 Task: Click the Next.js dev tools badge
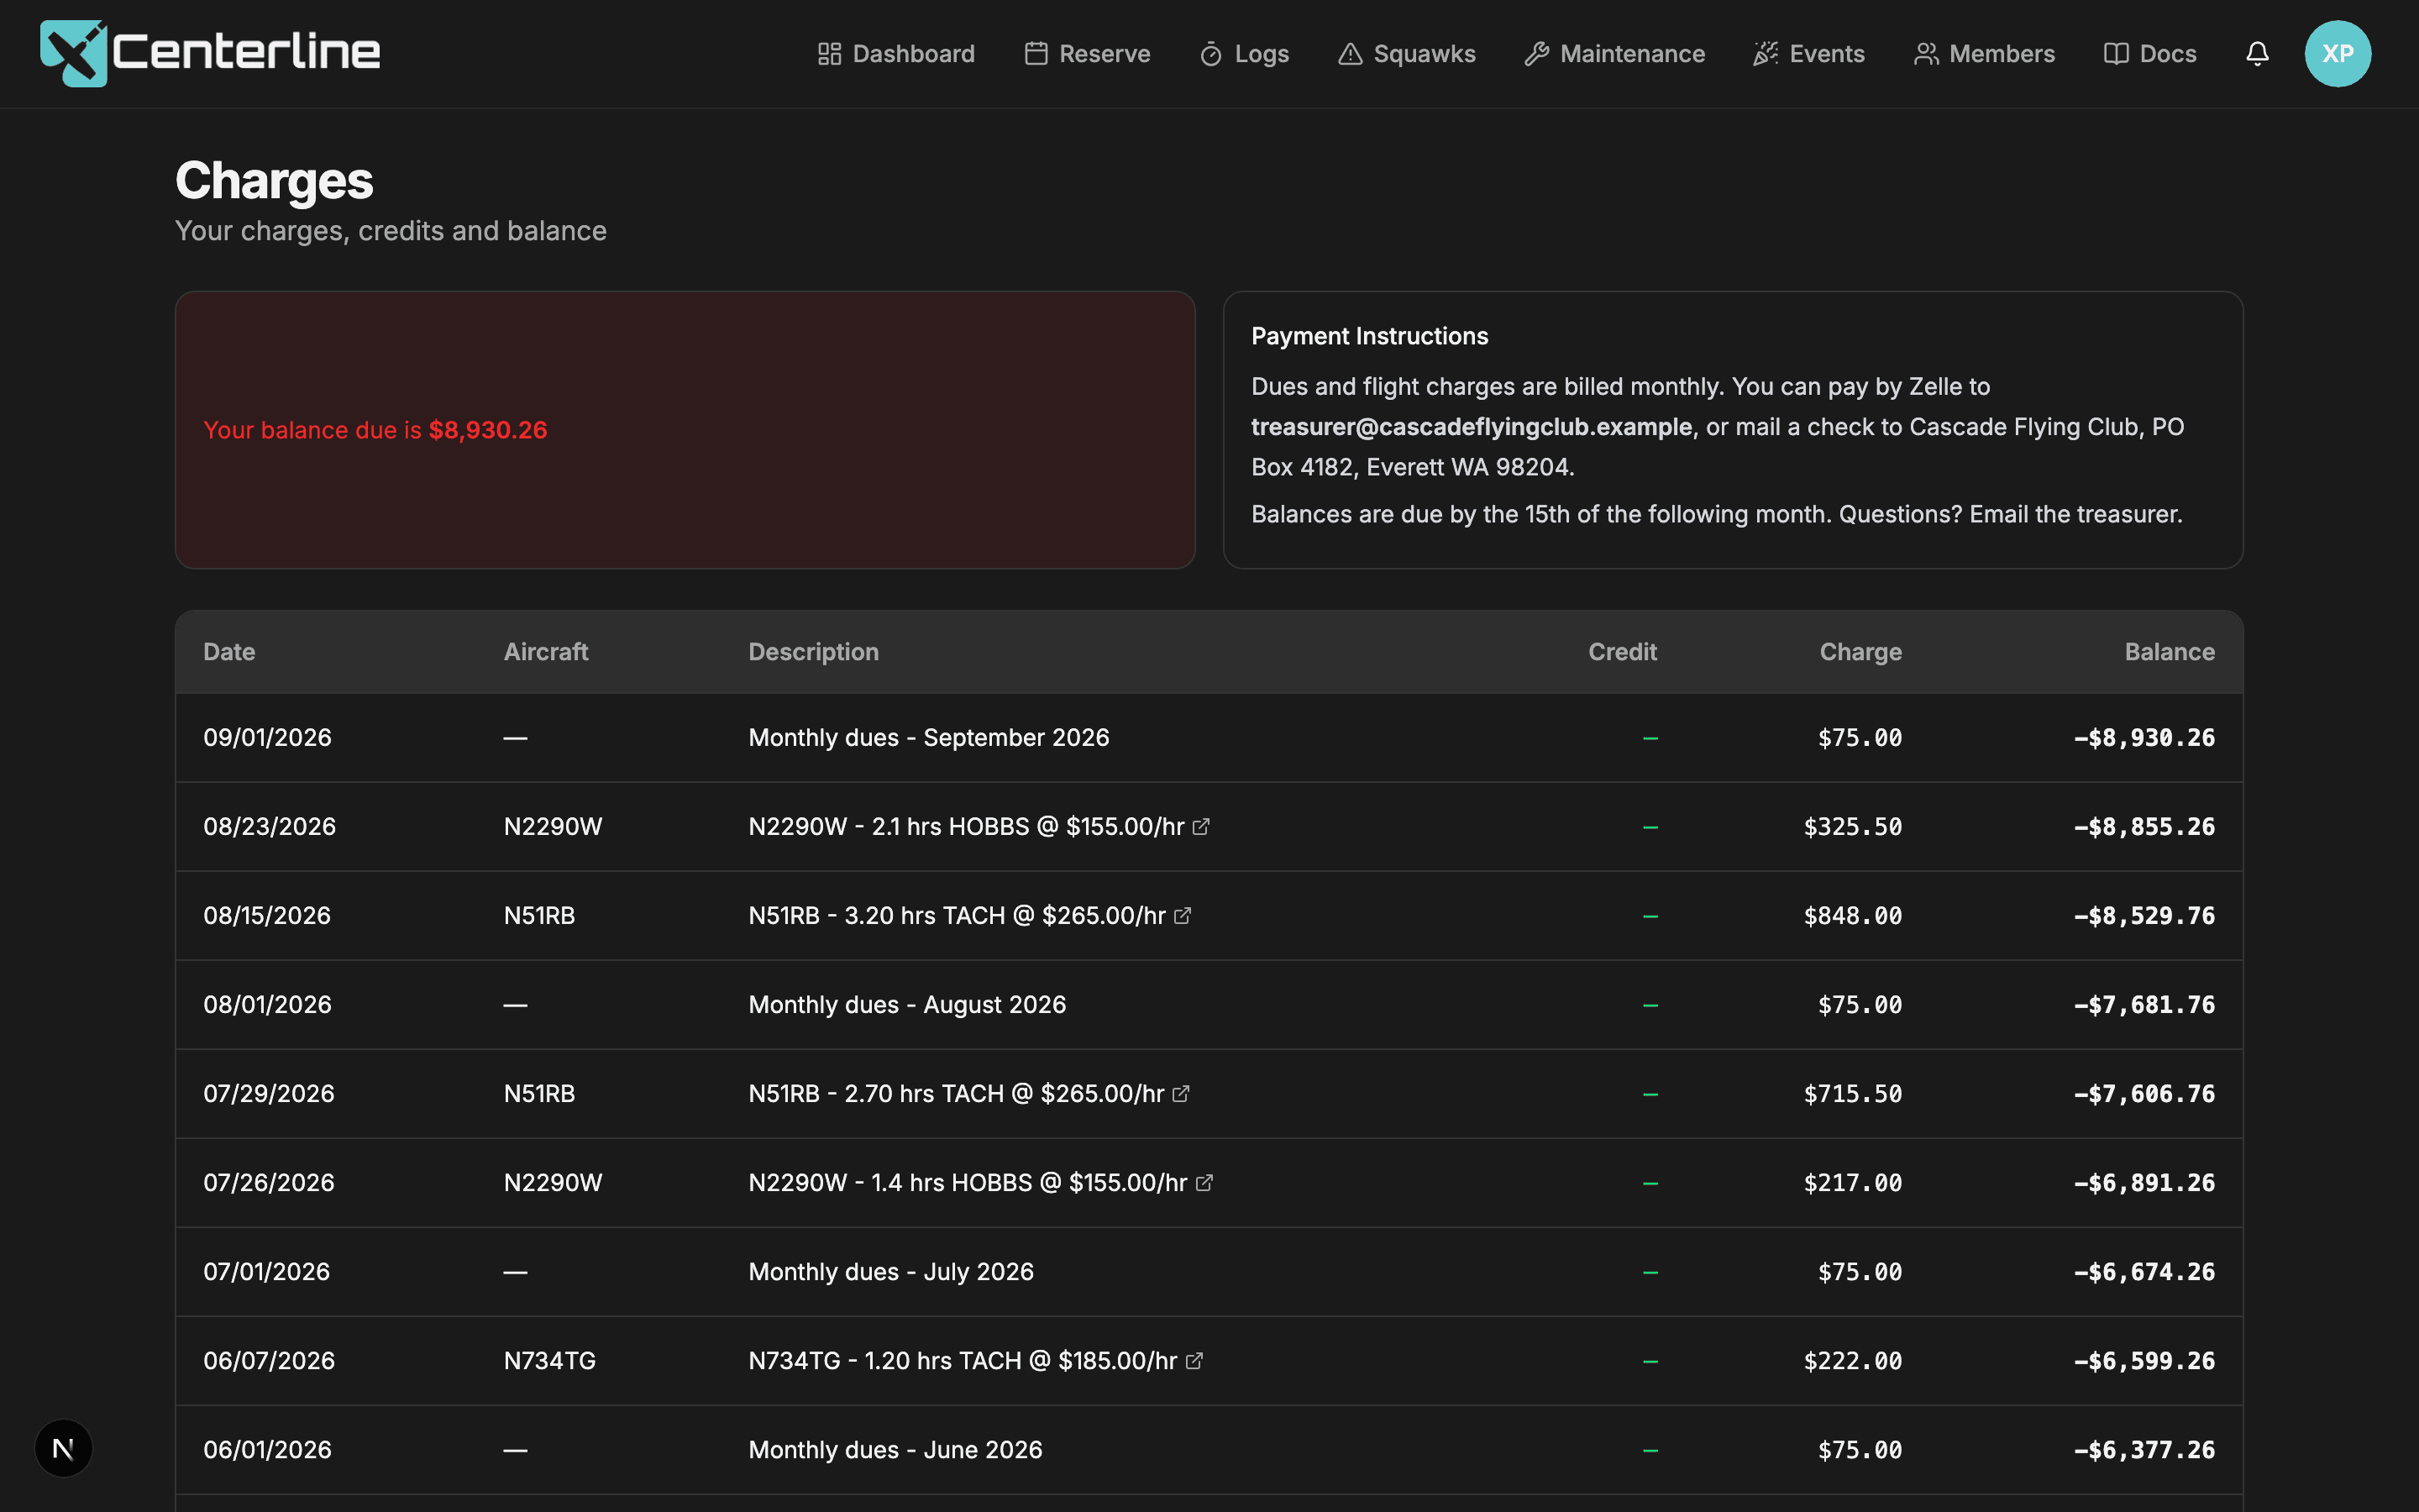click(63, 1448)
